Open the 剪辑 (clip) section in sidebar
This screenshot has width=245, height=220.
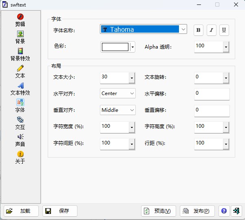(x=20, y=20)
